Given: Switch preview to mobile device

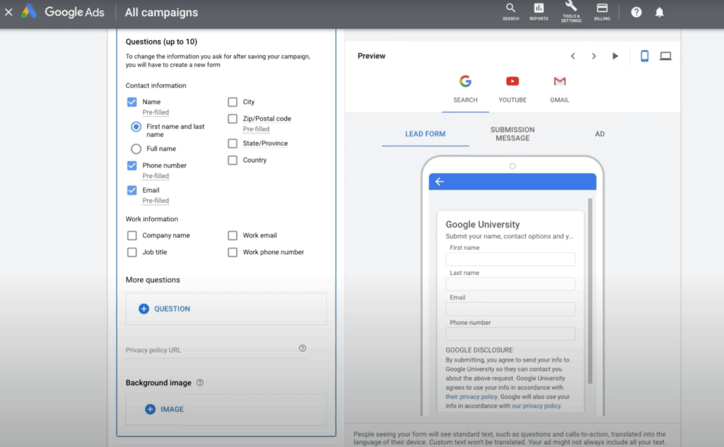Looking at the screenshot, I should [x=645, y=56].
